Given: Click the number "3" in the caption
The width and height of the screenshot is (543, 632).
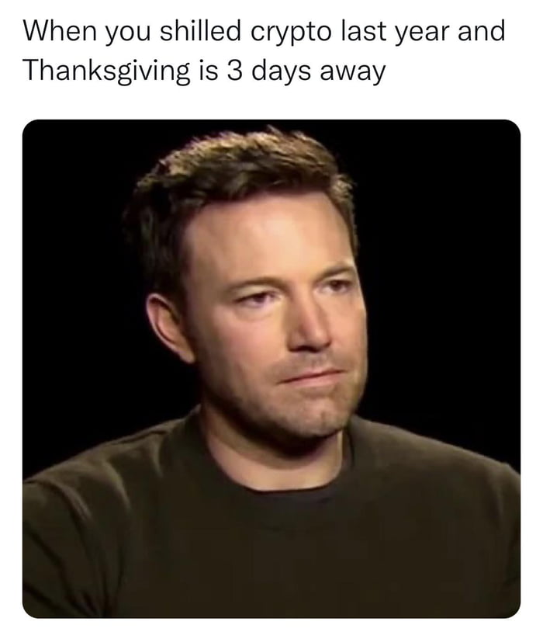Looking at the screenshot, I should pyautogui.click(x=234, y=71).
